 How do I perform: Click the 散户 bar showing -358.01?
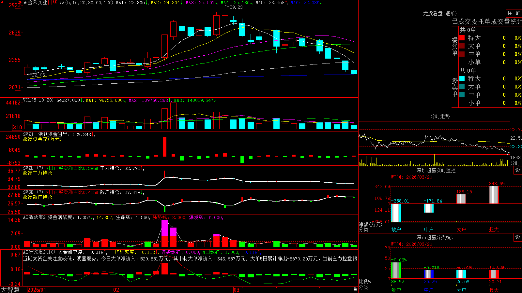coord(396,213)
